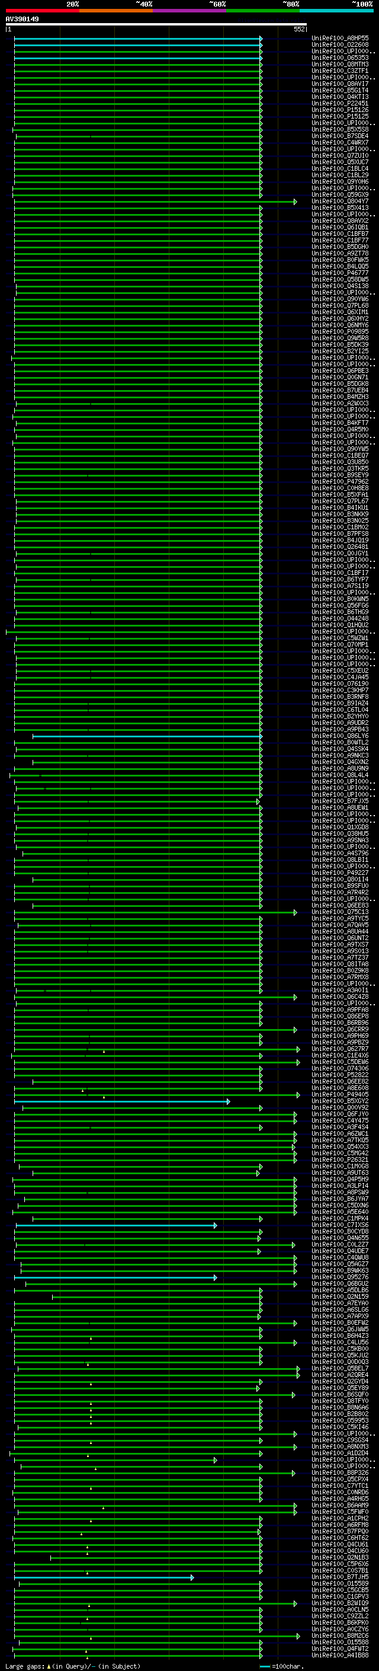
Task: Click the purple ~60% identity legend bar
Action: (x=189, y=11)
